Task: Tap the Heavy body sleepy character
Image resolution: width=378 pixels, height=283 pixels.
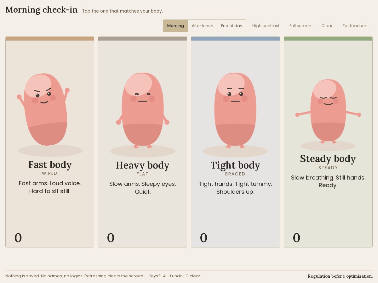Action: pos(143,110)
